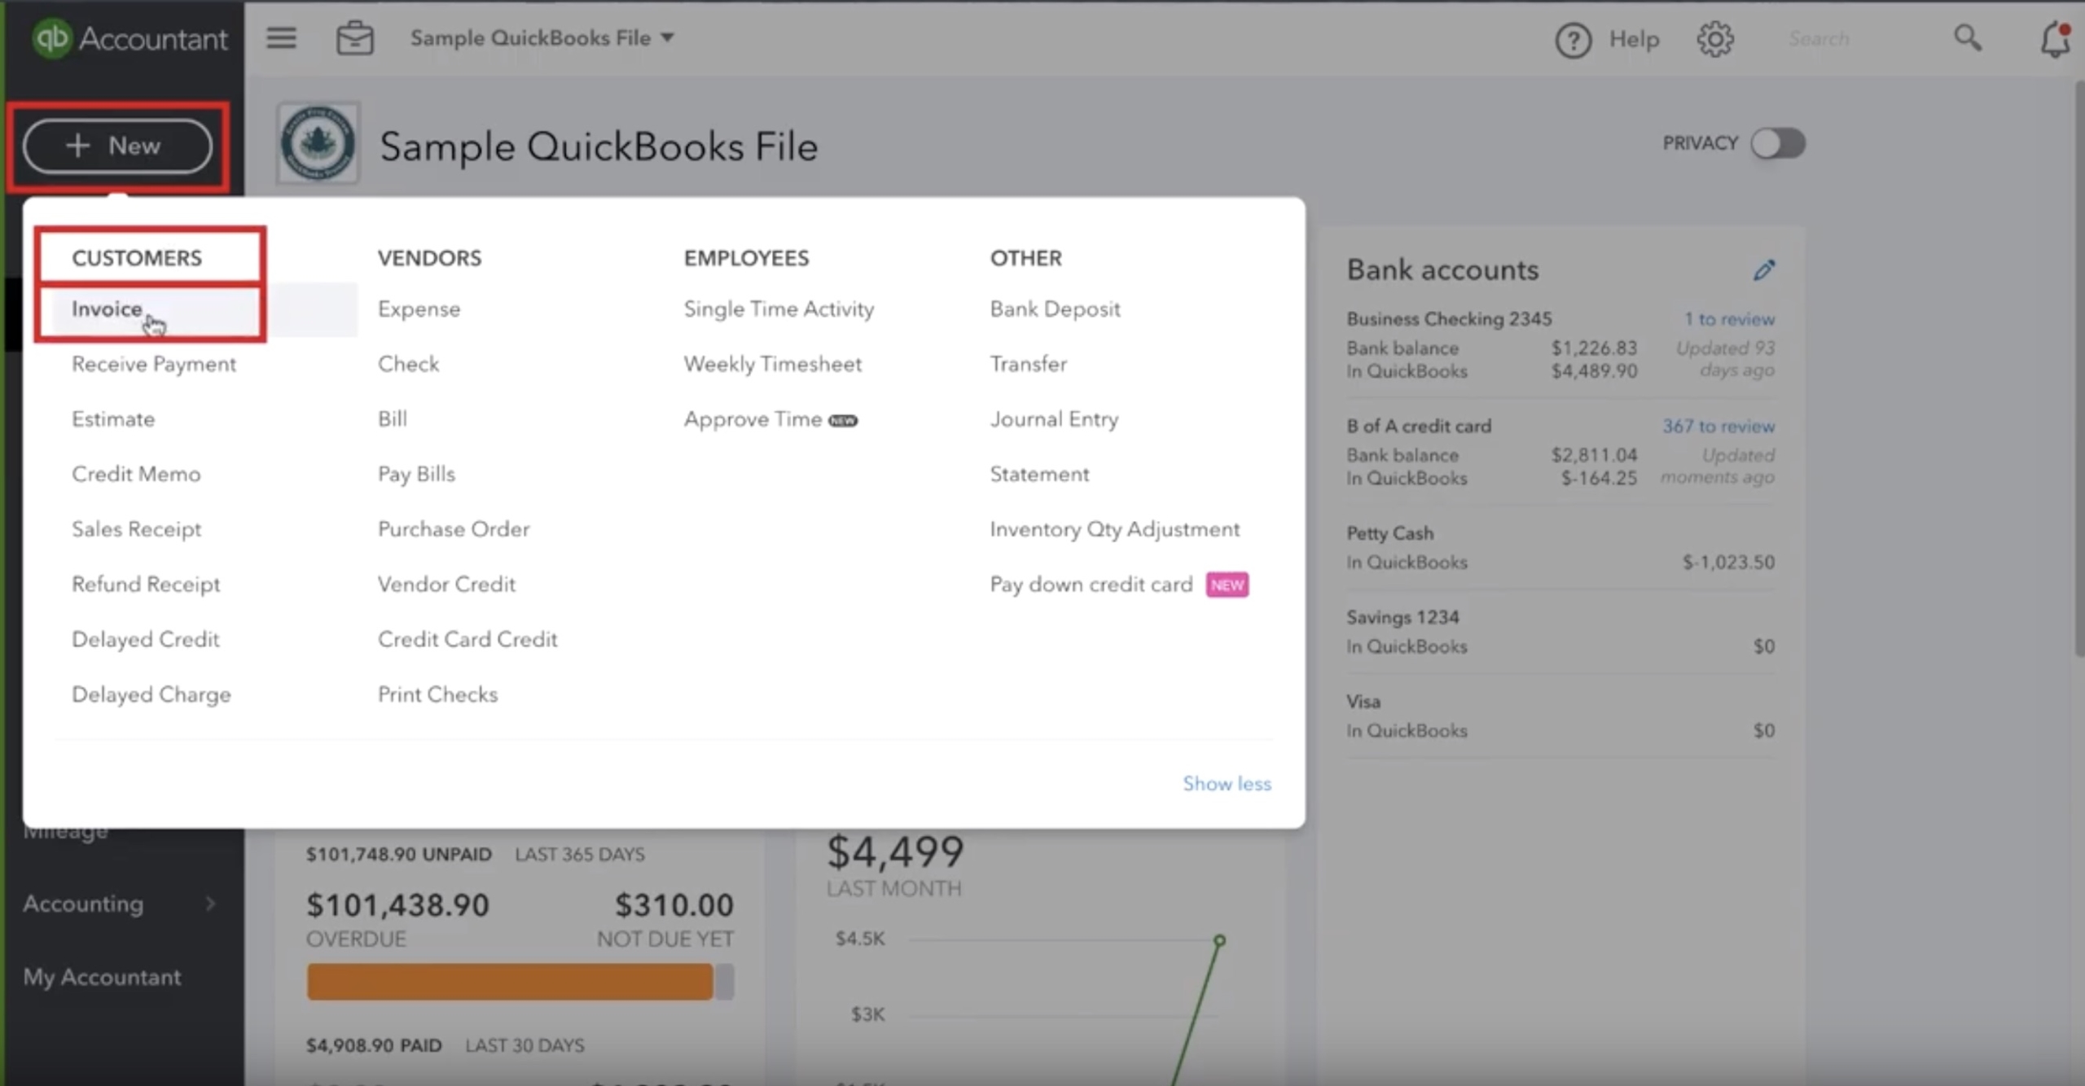Click the company logo thumbnail

(318, 143)
